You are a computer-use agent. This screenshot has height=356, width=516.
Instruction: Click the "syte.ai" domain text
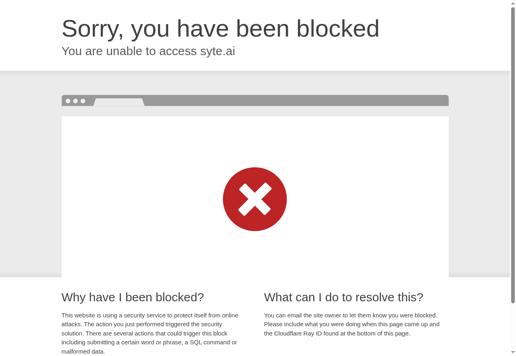(x=217, y=51)
